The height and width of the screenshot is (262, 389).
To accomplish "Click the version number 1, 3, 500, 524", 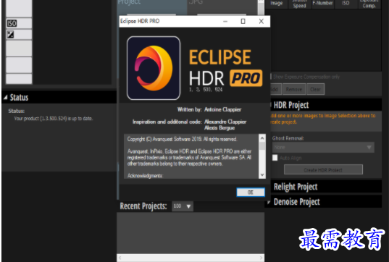I will tap(206, 90).
